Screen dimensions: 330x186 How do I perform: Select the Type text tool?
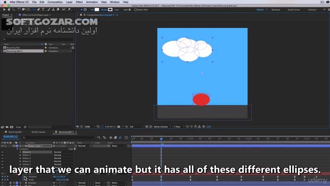(x=43, y=9)
